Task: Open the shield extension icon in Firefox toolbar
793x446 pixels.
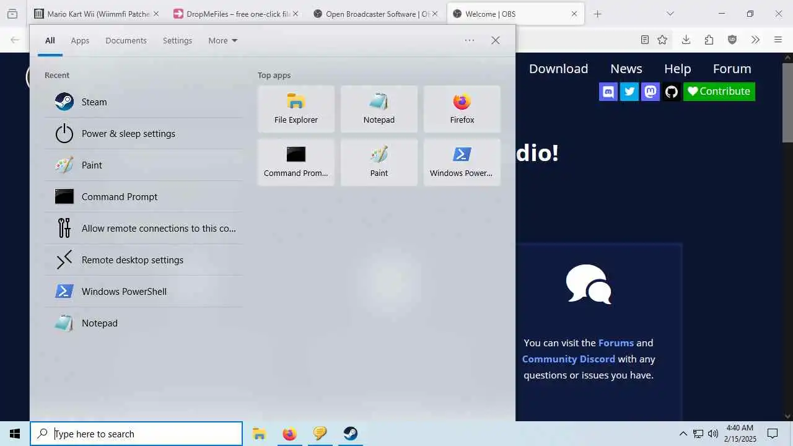Action: (x=732, y=40)
